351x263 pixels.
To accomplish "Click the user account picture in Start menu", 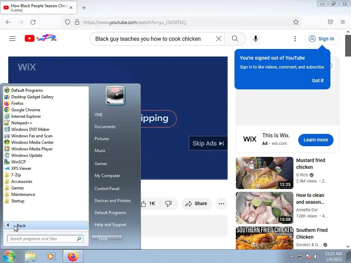I will point(115,95).
